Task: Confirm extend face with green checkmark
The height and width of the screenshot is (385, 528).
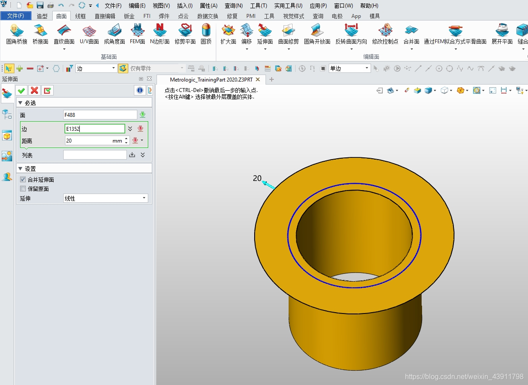Action: pyautogui.click(x=21, y=90)
